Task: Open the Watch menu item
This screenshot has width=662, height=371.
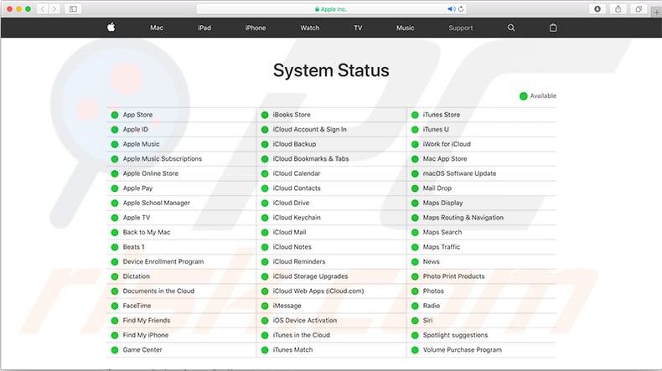Action: pos(310,28)
